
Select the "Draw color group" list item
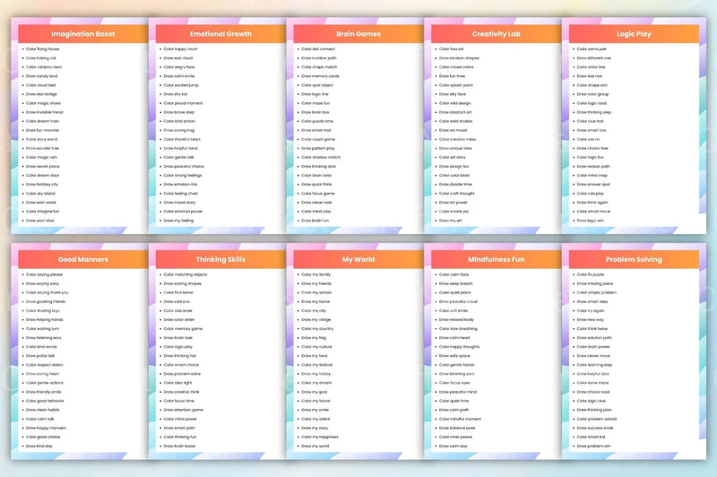click(x=593, y=94)
